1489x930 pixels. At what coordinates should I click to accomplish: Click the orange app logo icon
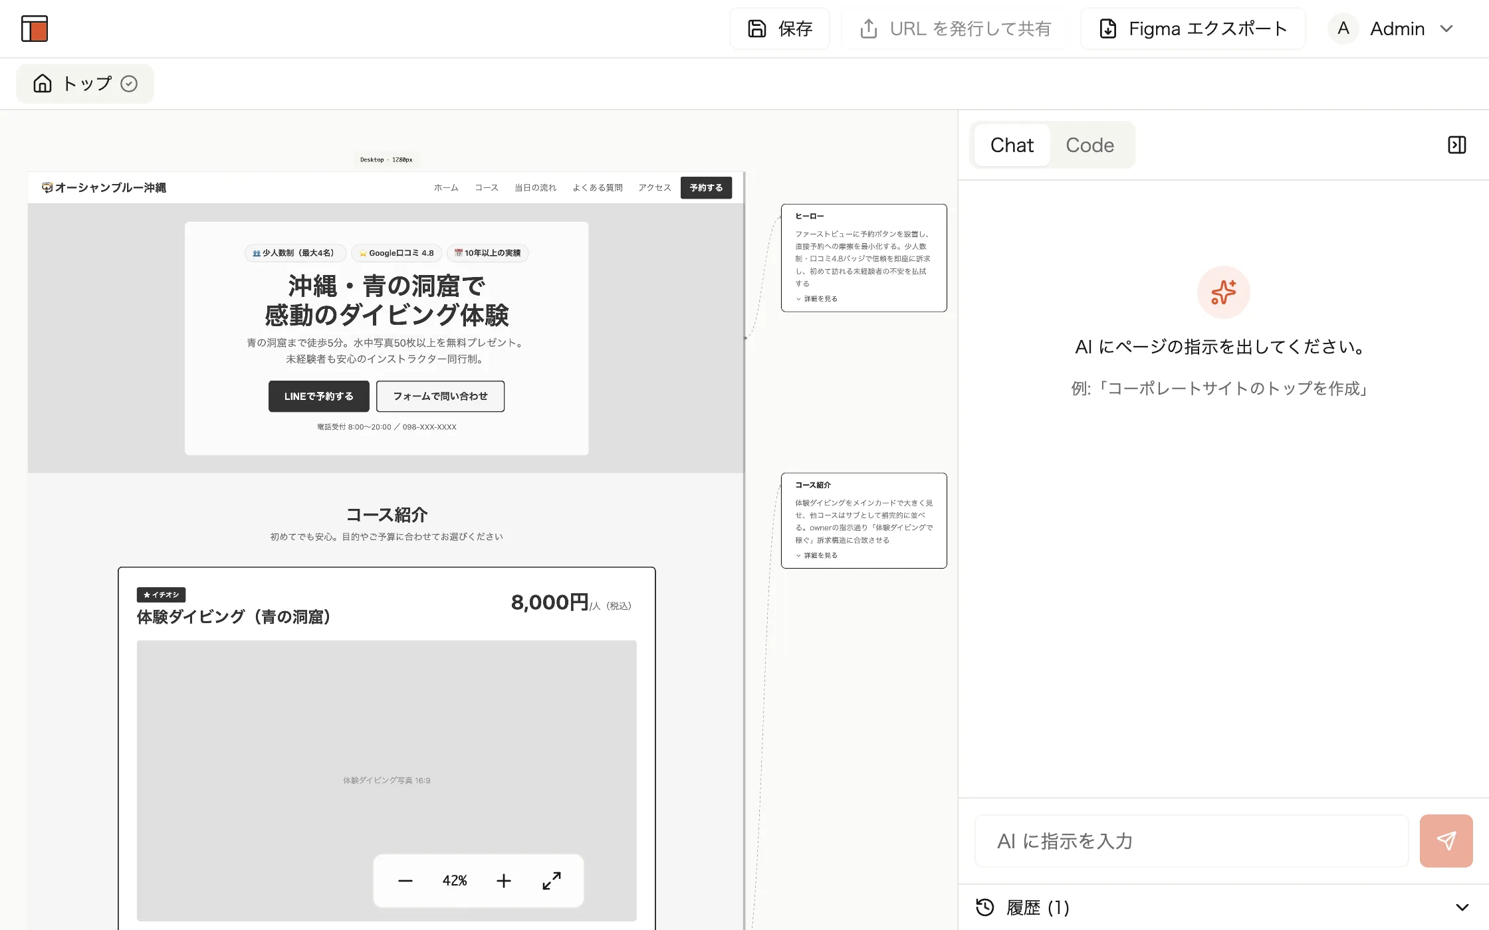click(35, 29)
